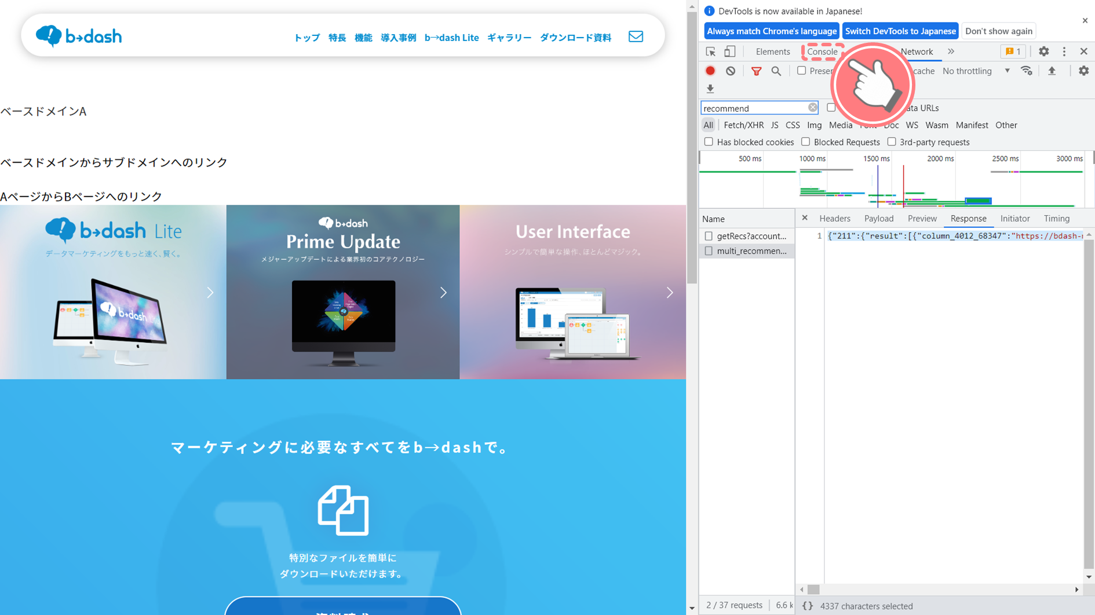The height and width of the screenshot is (615, 1095).
Task: Switch to the Elements tab
Action: click(x=773, y=51)
